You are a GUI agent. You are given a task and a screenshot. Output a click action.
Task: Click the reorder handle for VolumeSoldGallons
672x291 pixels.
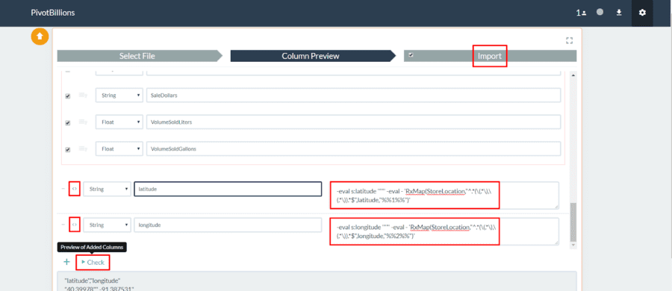(x=83, y=148)
